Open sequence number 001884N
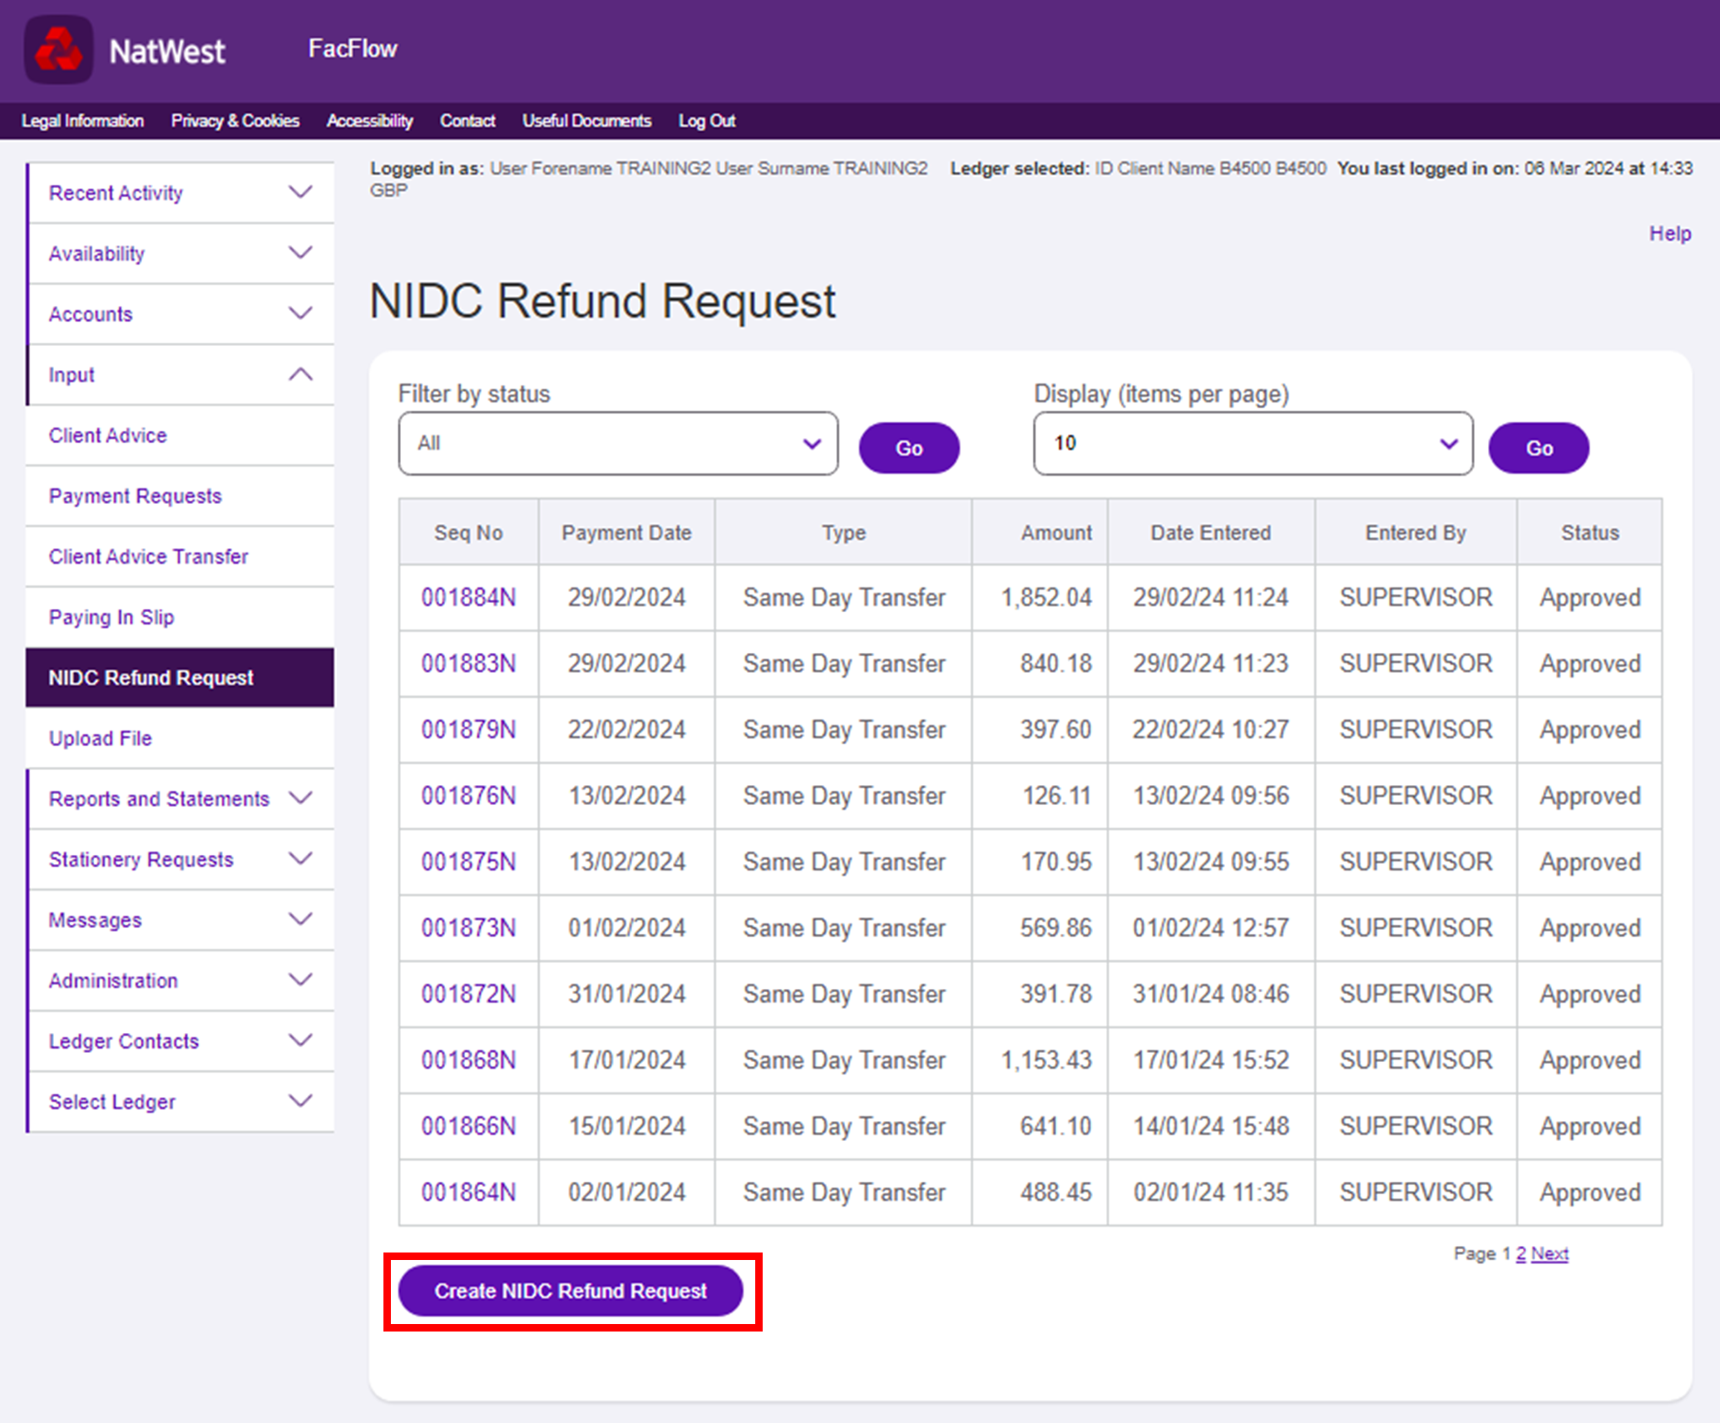This screenshot has width=1720, height=1423. [x=468, y=597]
